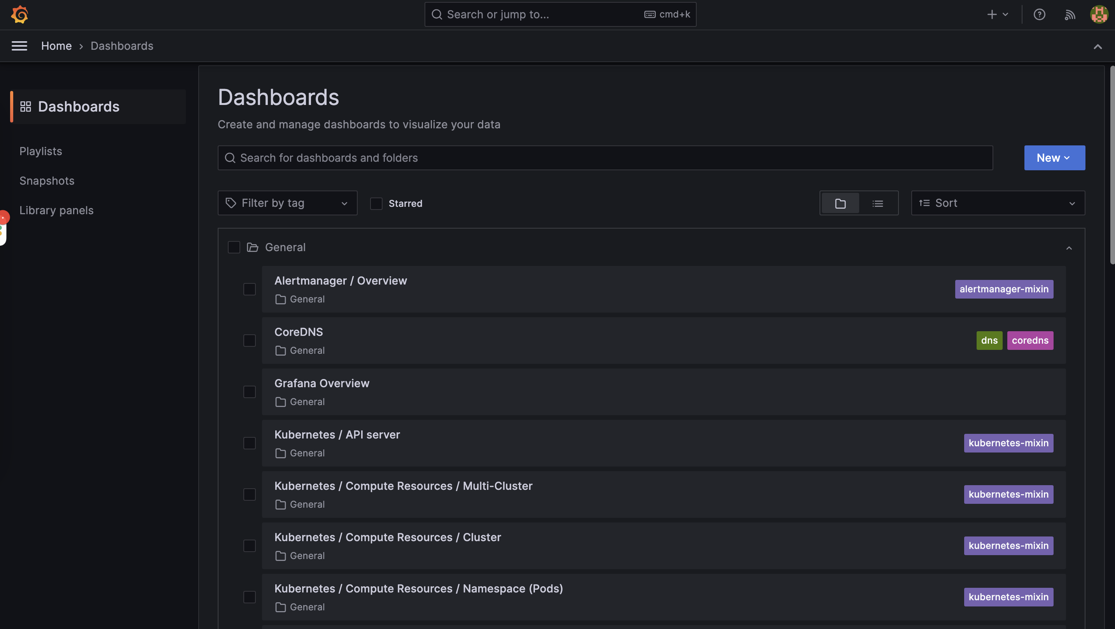Open the news feed icon
Viewport: 1115px width, 629px height.
1070,14
